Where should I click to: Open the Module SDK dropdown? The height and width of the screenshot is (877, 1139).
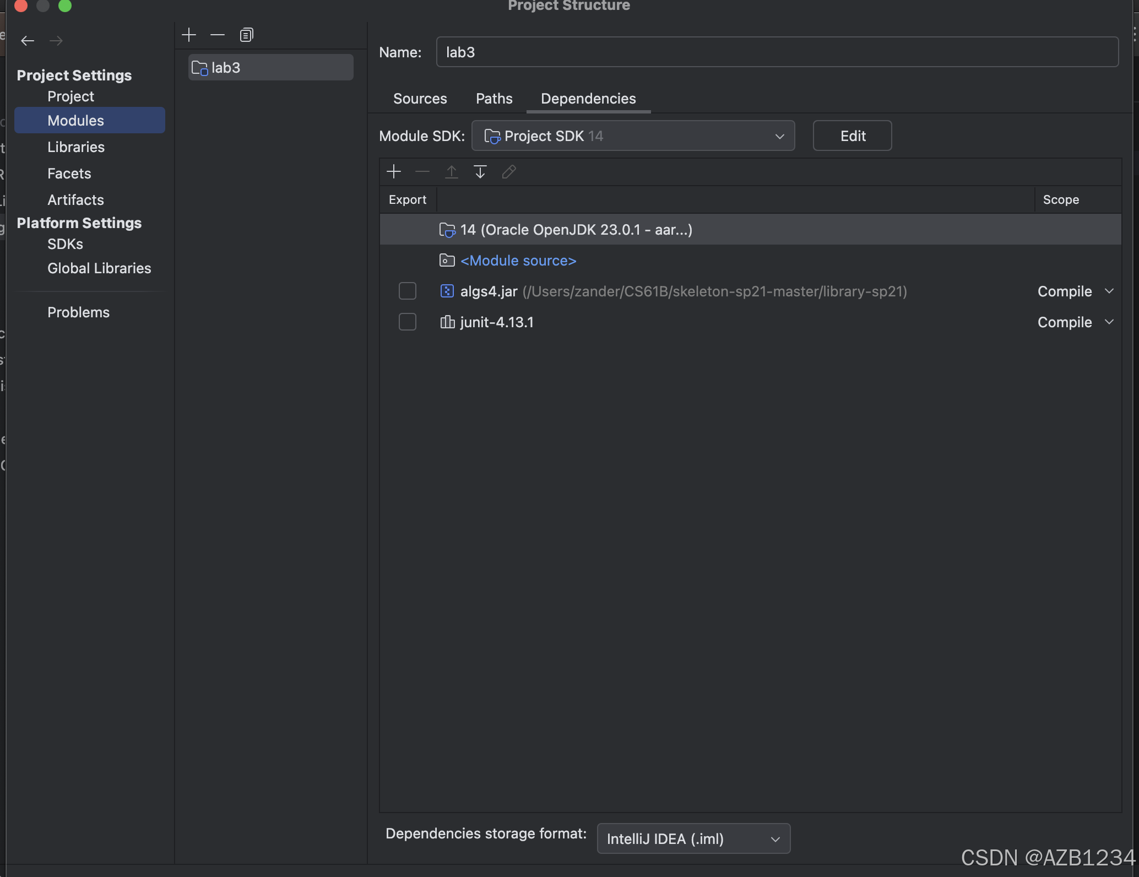pyautogui.click(x=633, y=136)
